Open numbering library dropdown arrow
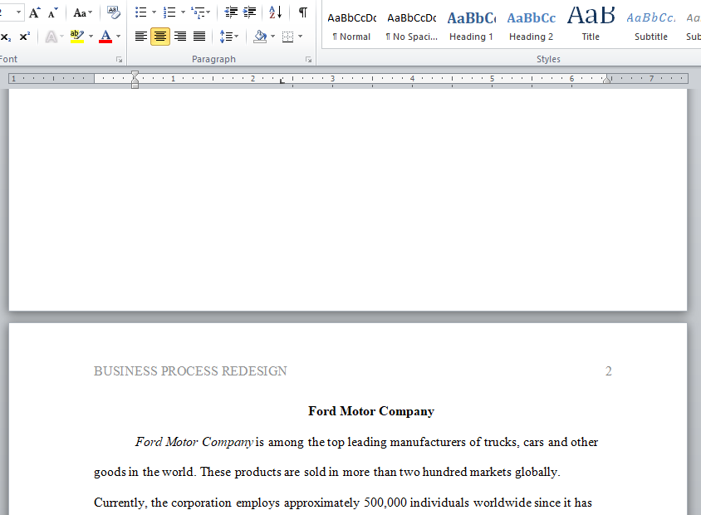Viewport: 701px width, 515px height. click(x=183, y=12)
